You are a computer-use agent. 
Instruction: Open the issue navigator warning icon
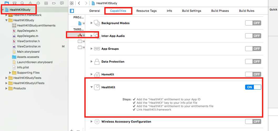pyautogui.click(x=30, y=3)
